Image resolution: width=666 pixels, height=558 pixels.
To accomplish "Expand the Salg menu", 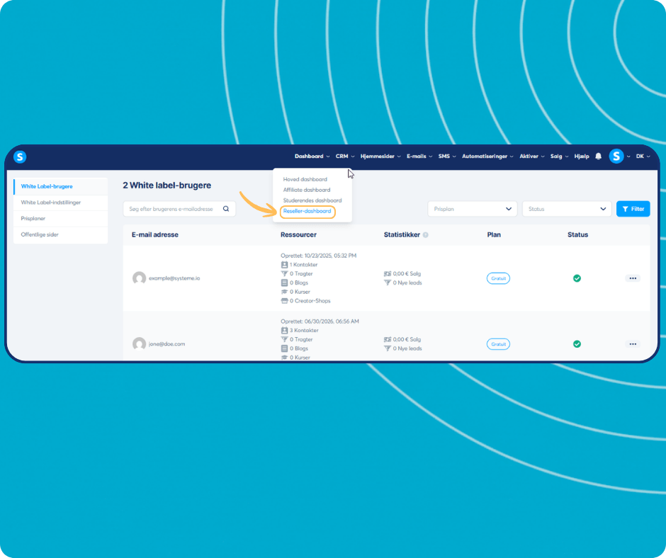I will 559,156.
